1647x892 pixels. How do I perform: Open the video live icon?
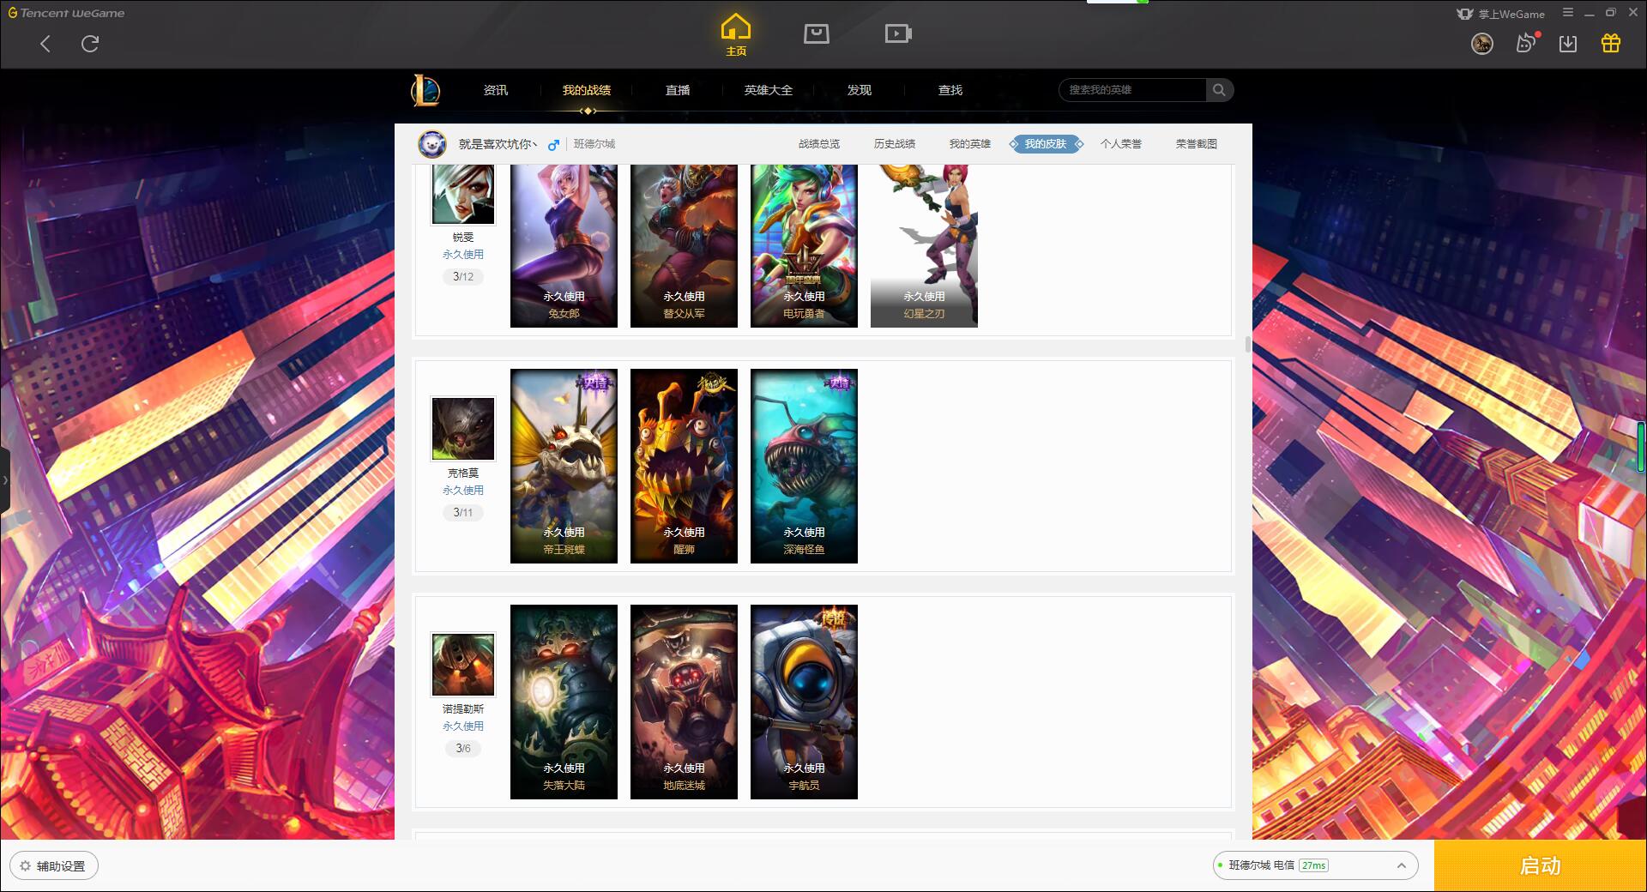tap(898, 34)
